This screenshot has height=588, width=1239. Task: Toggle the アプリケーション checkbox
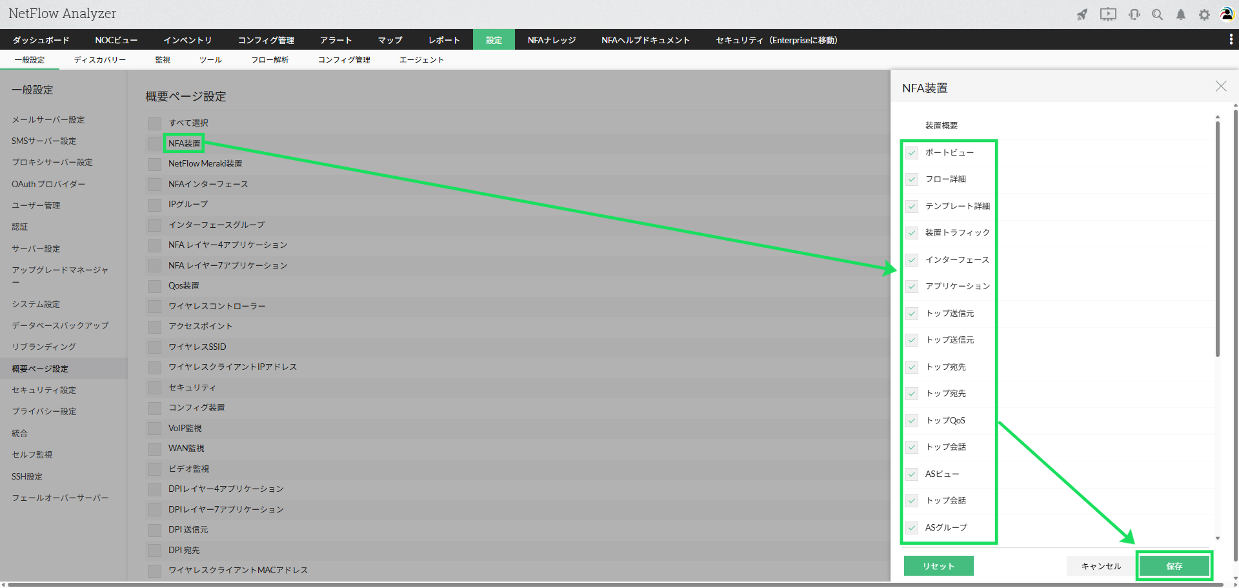click(912, 287)
